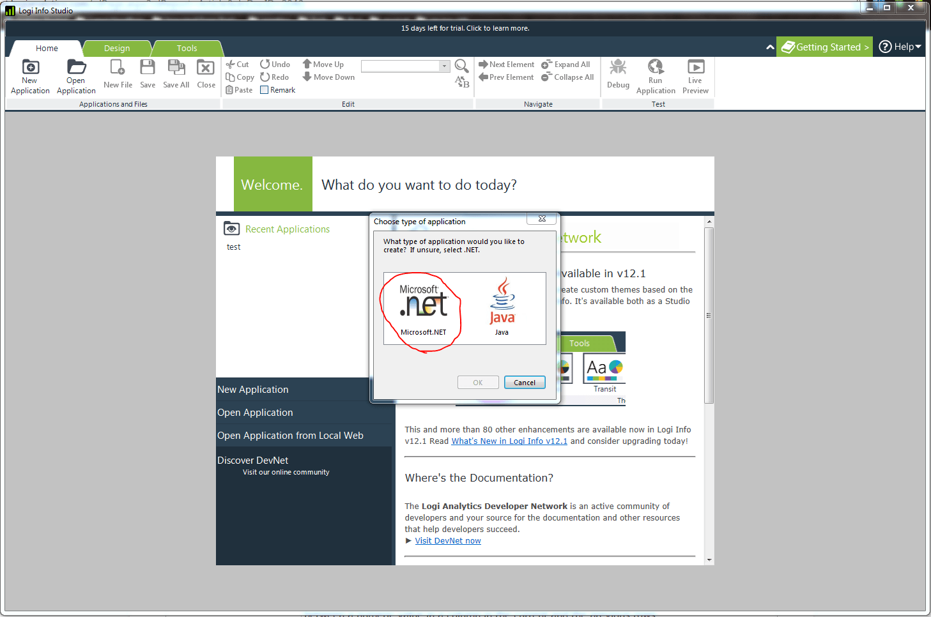Click the Save All icon
The height and width of the screenshot is (617, 931).
(176, 75)
